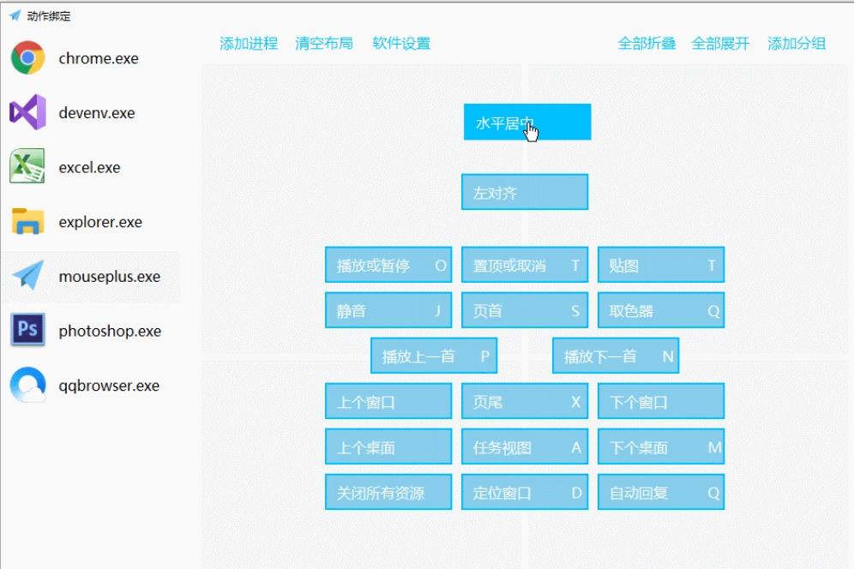Click the 静音 action tile

point(388,310)
